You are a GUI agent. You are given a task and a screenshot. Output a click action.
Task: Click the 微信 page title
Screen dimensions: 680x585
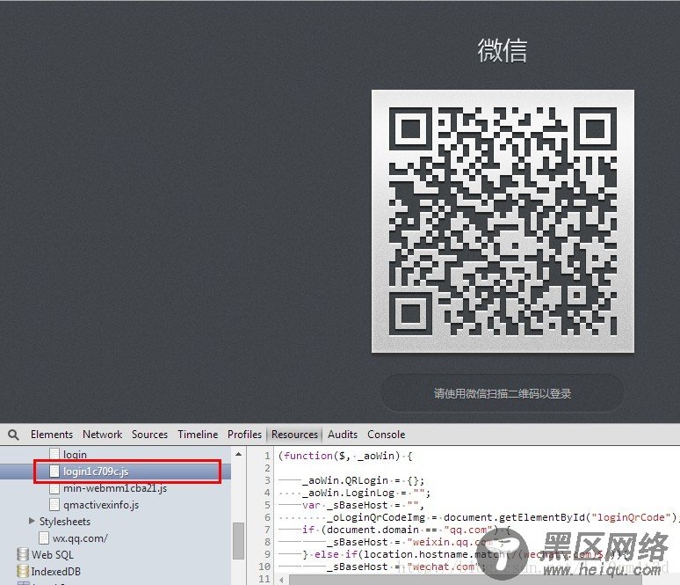pyautogui.click(x=503, y=50)
